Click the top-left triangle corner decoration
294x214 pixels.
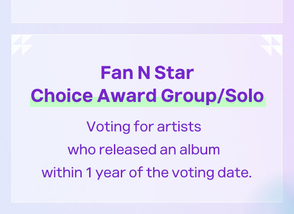click(x=22, y=45)
